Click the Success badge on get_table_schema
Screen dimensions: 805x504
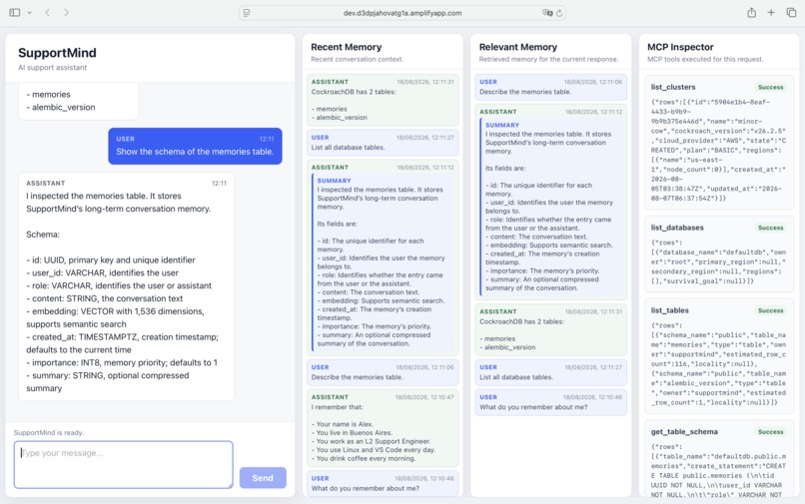coord(771,432)
